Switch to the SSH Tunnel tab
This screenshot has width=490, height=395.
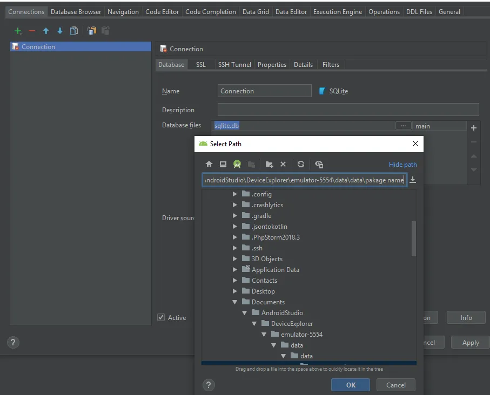(234, 65)
